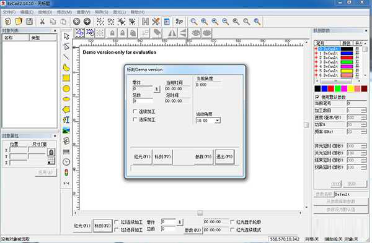Click 标刻(F2) button in the Demo dialog
This screenshot has width=372, height=243.
point(162,156)
